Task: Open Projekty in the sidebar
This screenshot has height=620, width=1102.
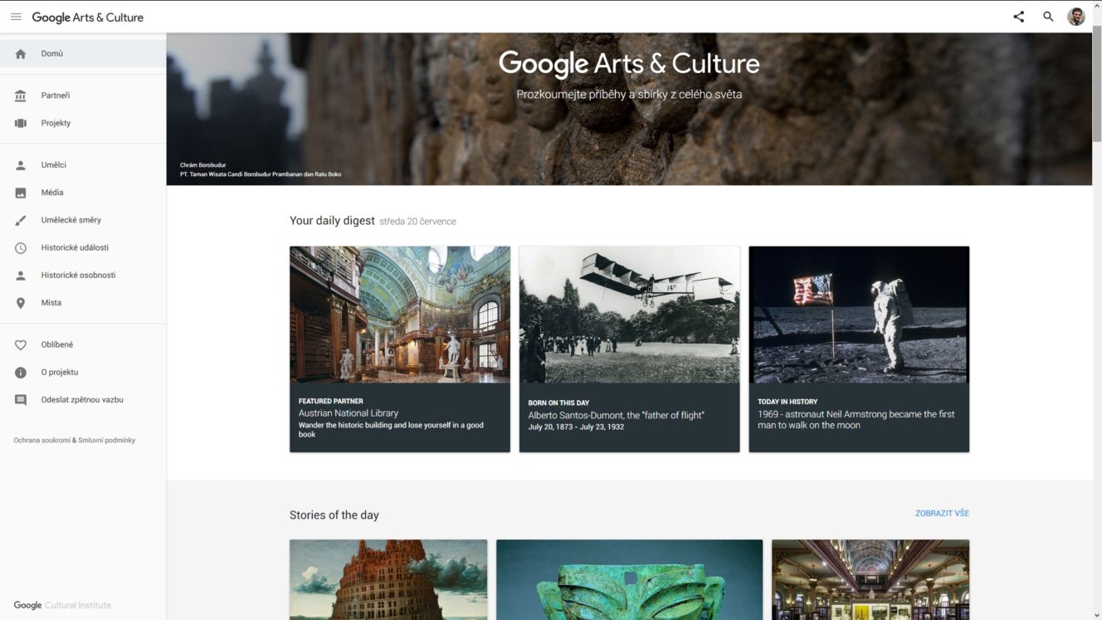Action: [x=83, y=123]
